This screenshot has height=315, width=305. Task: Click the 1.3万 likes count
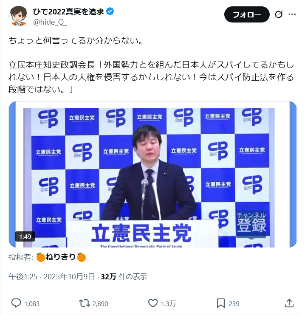pos(168,304)
